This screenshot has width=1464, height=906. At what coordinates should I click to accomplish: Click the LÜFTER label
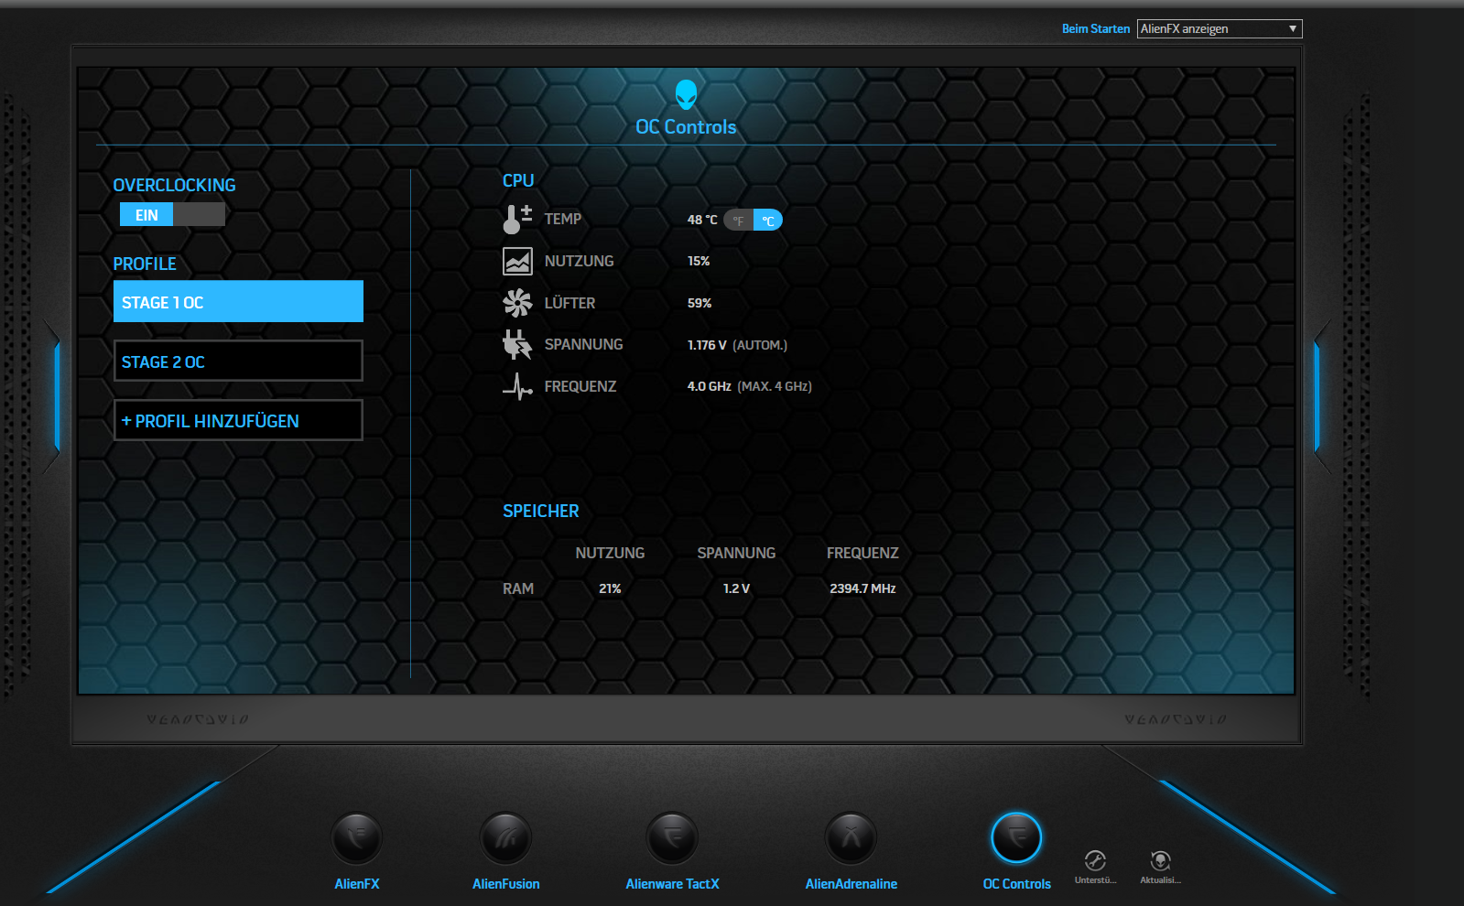569,303
